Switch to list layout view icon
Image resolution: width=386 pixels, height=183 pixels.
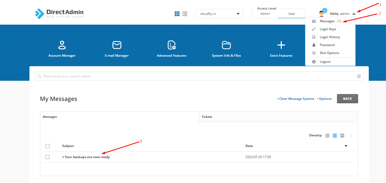tap(185, 14)
